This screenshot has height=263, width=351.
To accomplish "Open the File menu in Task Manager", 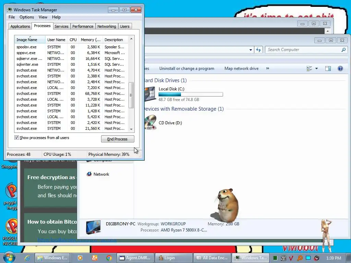I will click(x=12, y=17).
